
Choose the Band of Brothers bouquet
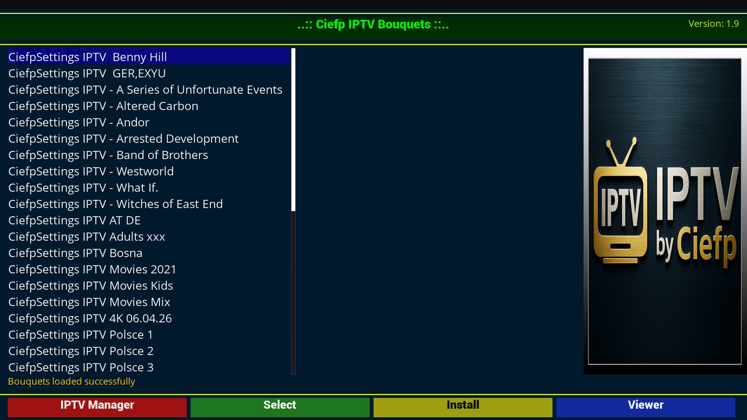point(148,155)
